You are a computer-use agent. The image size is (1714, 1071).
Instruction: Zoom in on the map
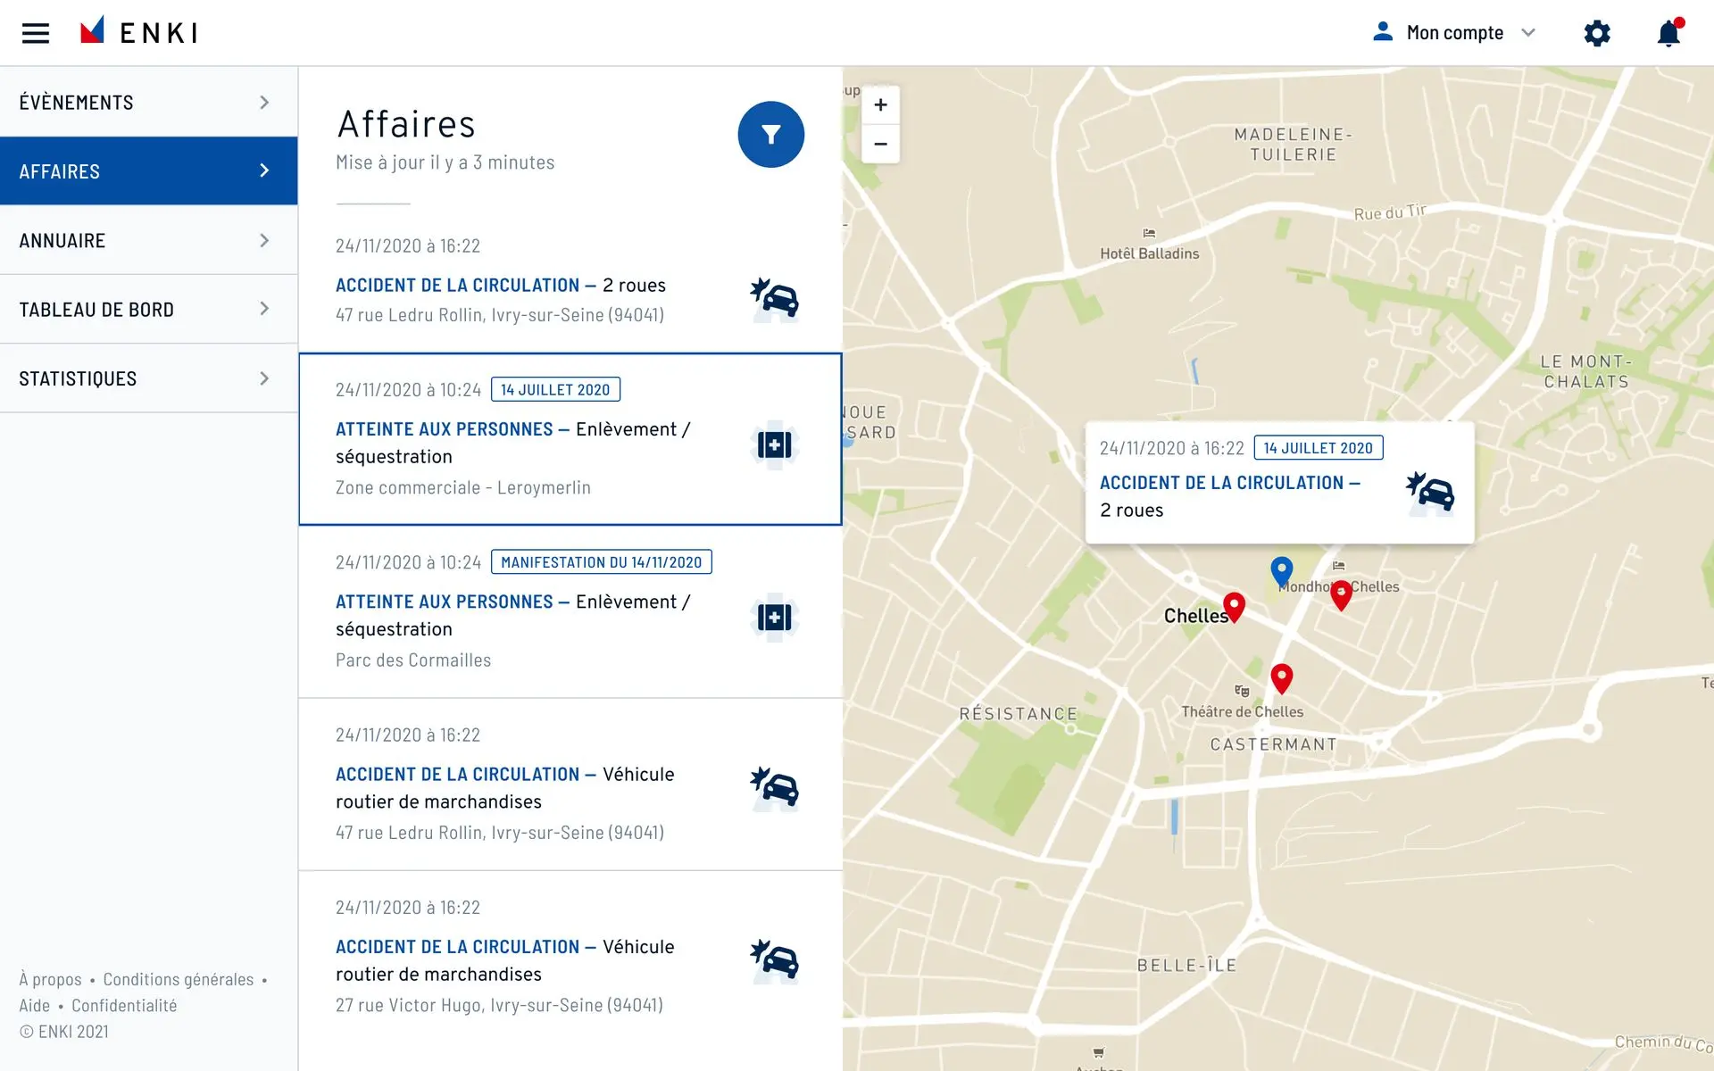click(x=880, y=105)
